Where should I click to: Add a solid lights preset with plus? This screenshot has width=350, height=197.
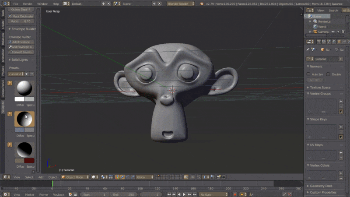27,74
